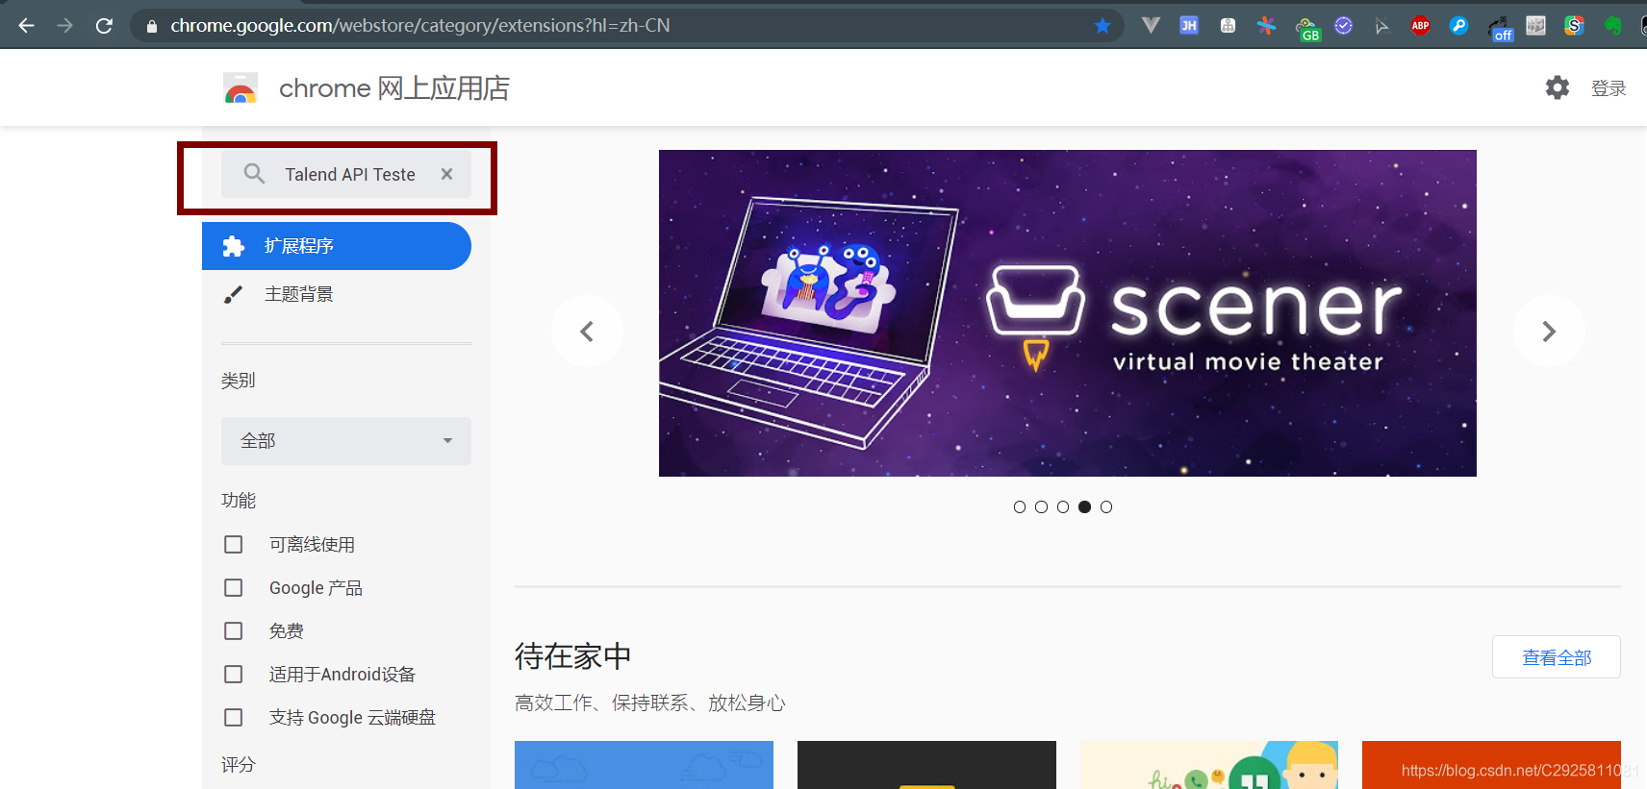Viewport: 1647px width, 789px height.
Task: Check 支持 Google 云端硬盘 checkbox
Action: (233, 717)
